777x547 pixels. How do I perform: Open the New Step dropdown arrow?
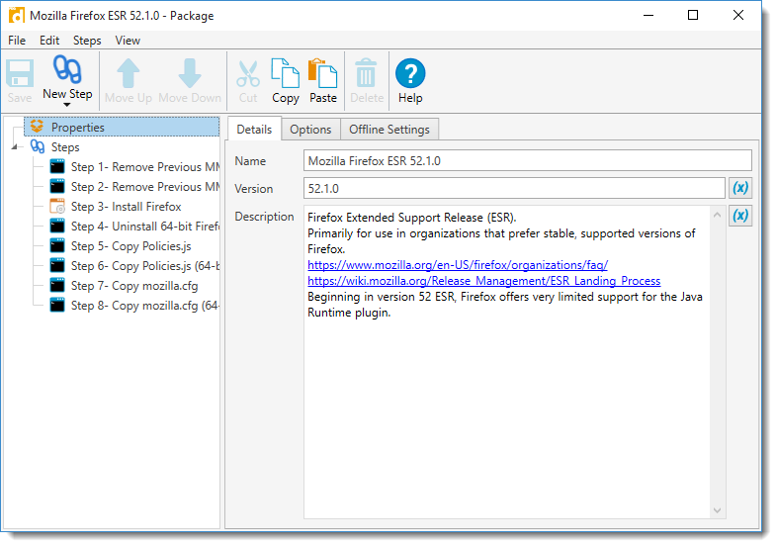(x=67, y=104)
